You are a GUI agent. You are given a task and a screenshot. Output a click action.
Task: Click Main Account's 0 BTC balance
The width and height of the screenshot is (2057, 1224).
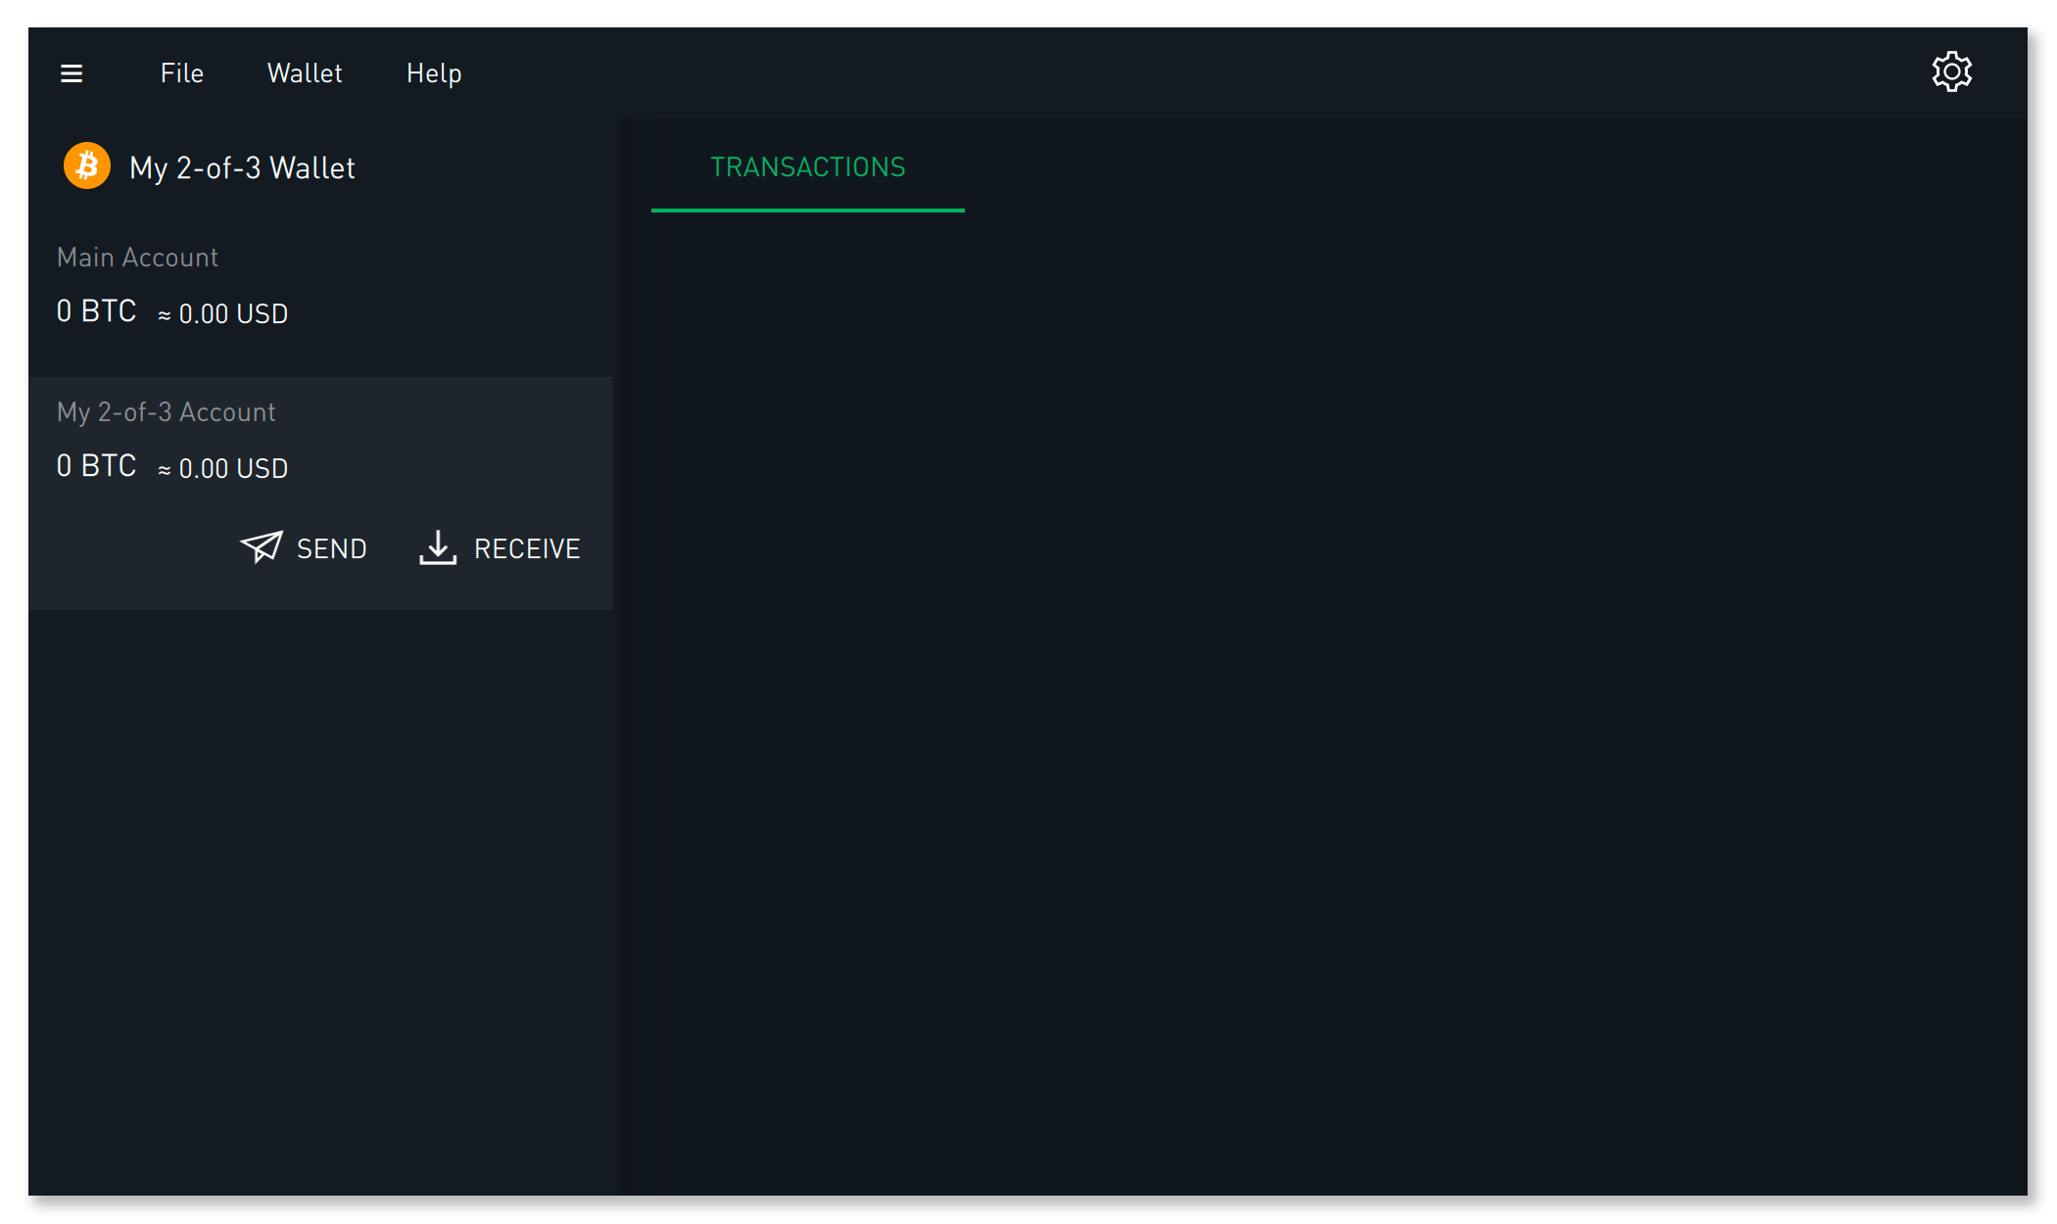pyautogui.click(x=96, y=311)
